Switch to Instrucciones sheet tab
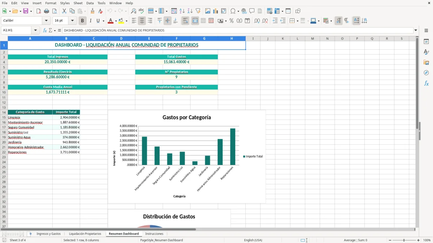433x243 pixels. (154, 234)
